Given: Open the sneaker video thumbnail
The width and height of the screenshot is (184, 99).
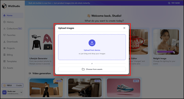Looking at the screenshot, I should tap(124, 88).
